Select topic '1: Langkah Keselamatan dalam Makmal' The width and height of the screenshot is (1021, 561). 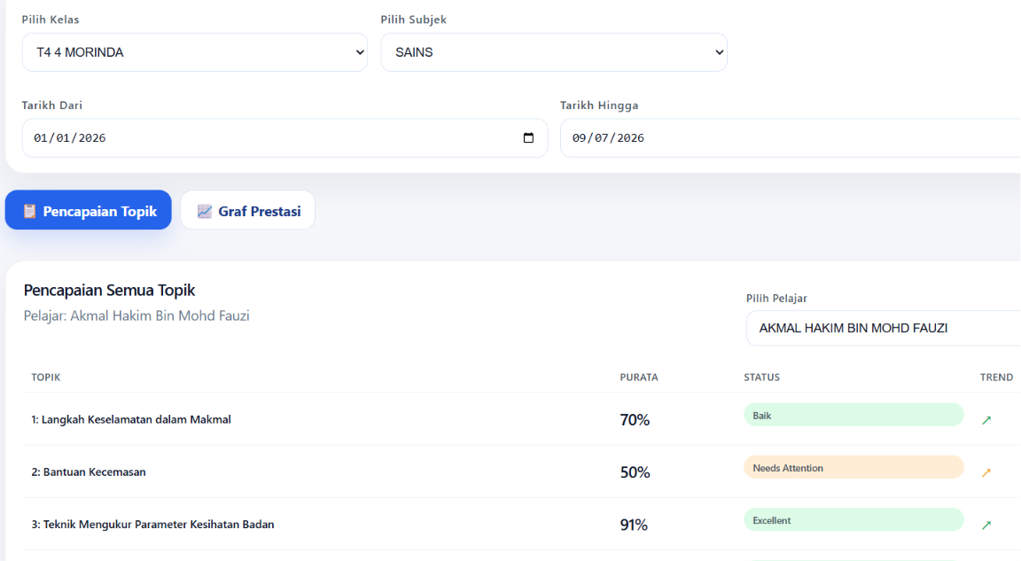click(x=131, y=420)
